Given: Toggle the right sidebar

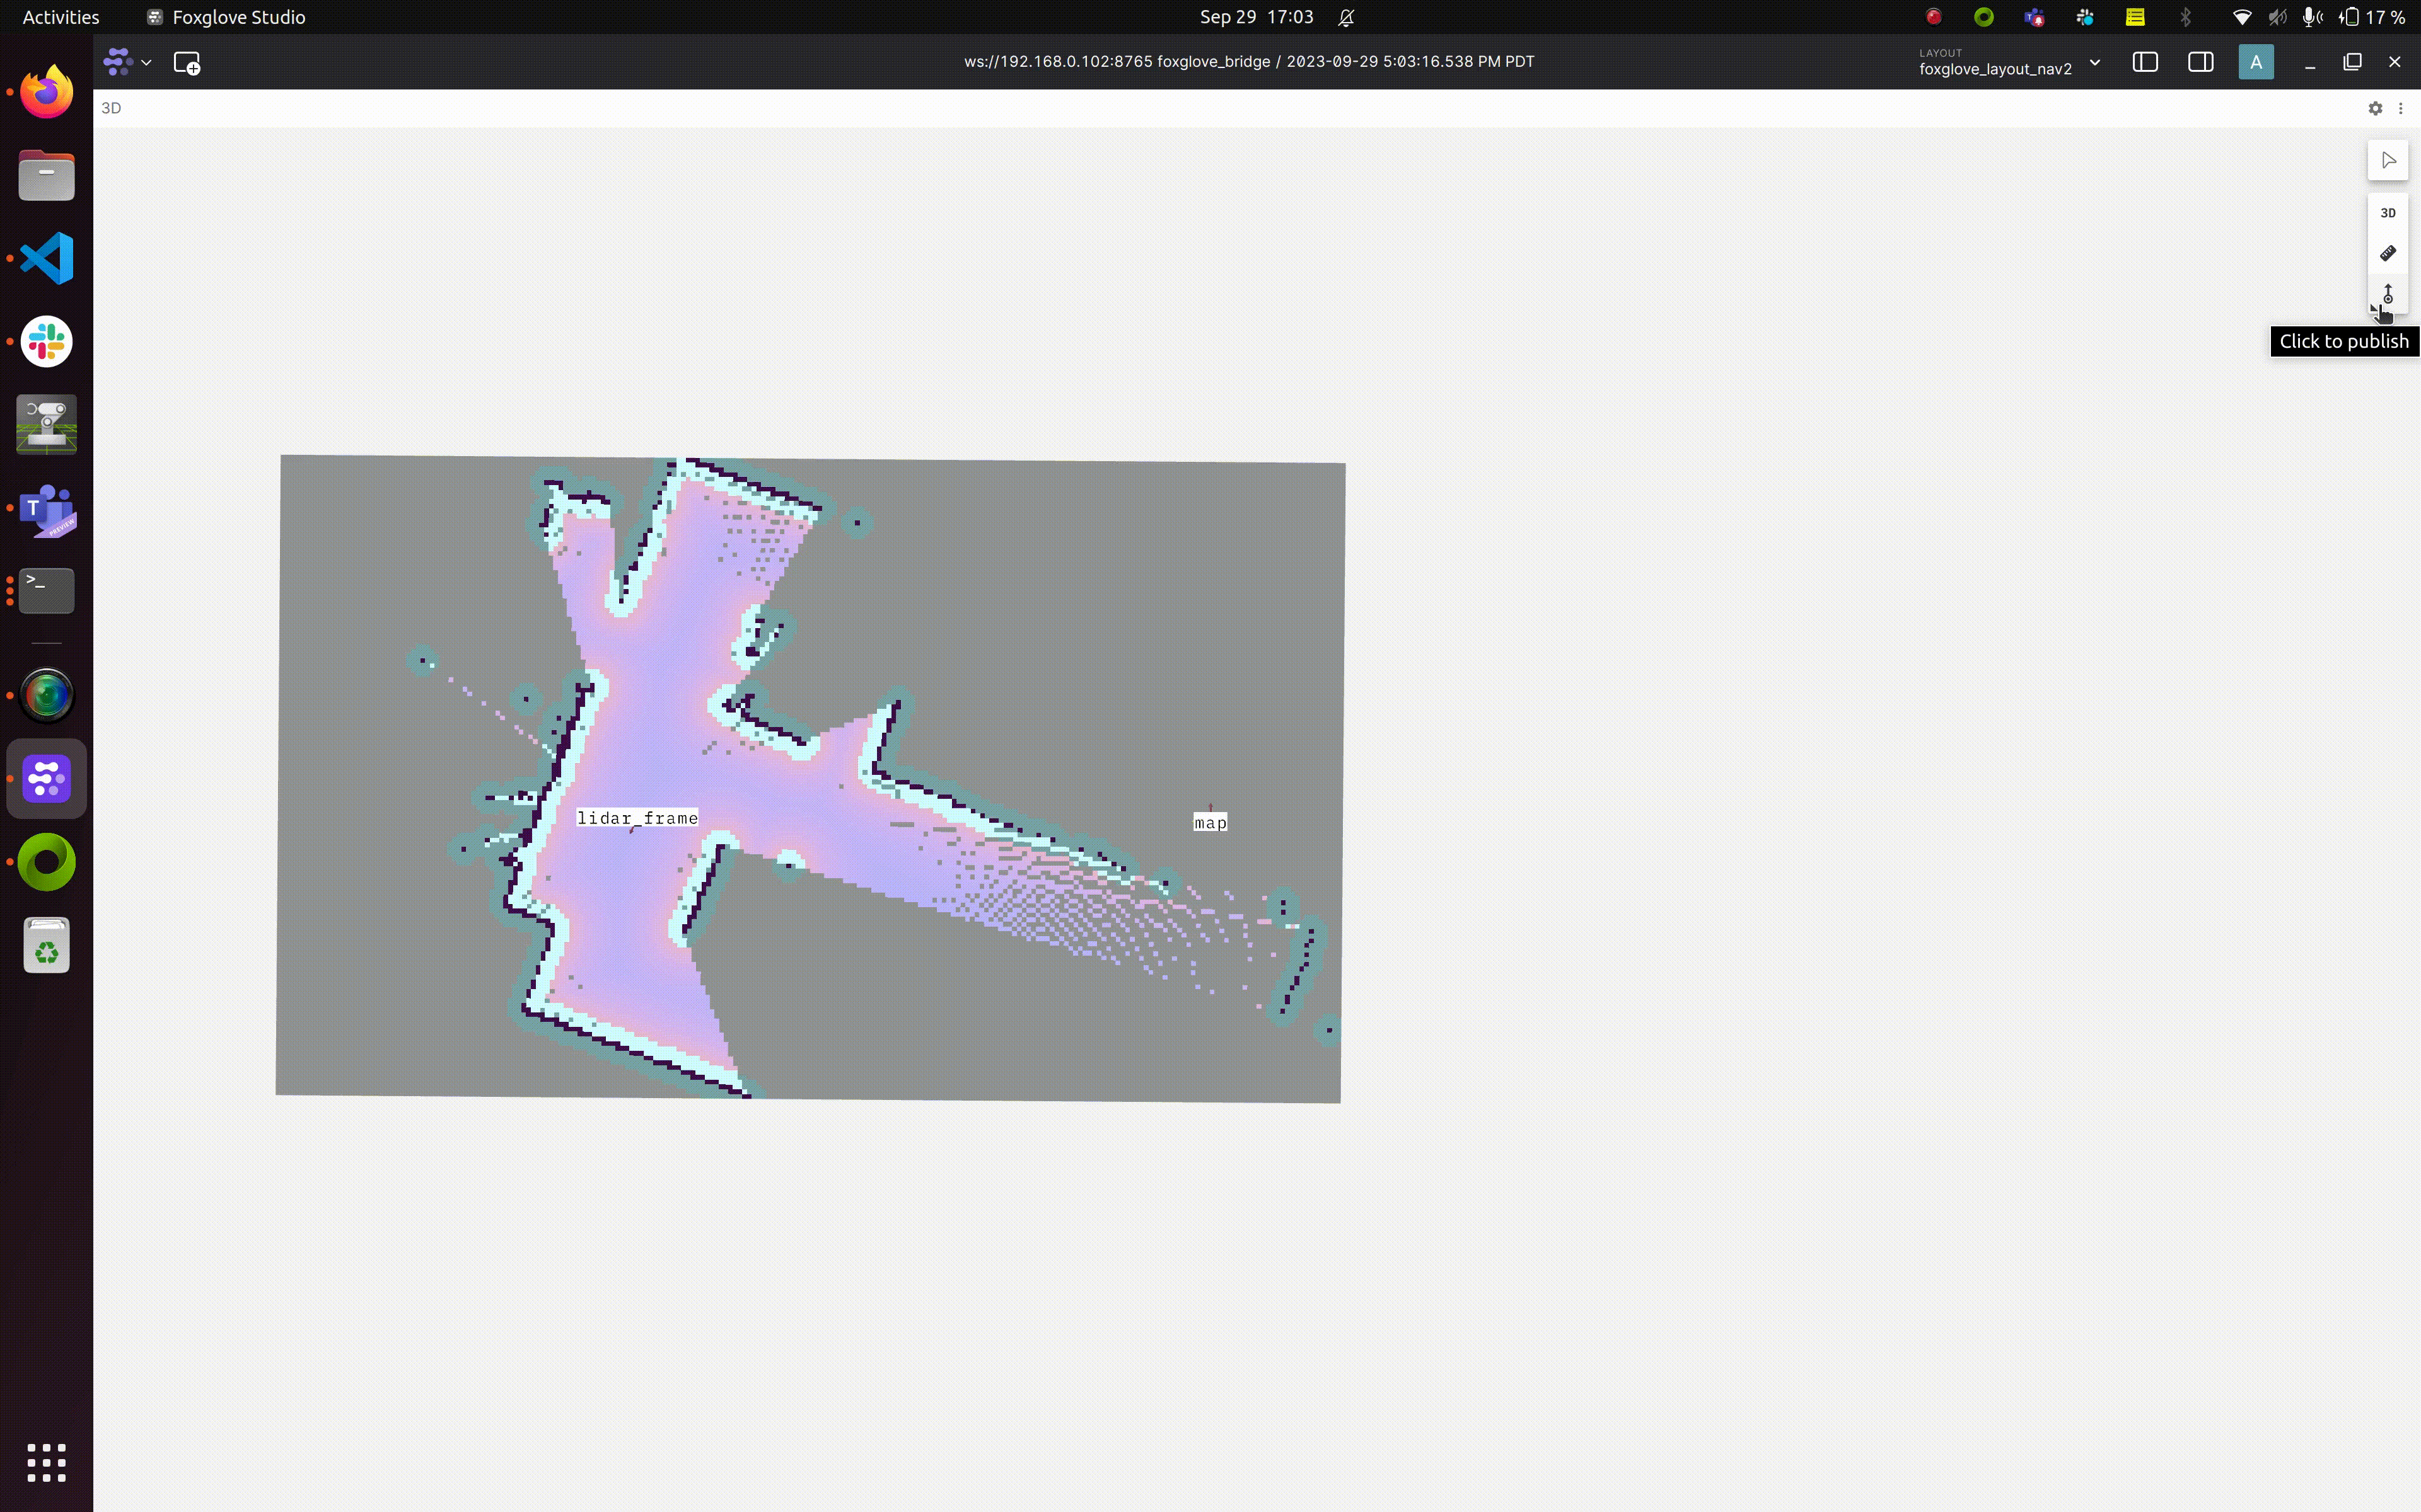Looking at the screenshot, I should [x=2200, y=62].
